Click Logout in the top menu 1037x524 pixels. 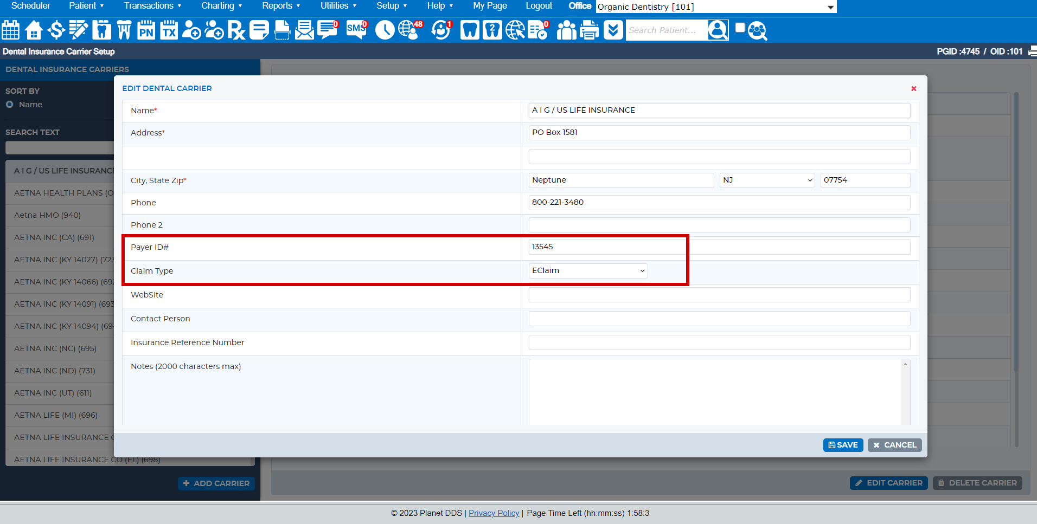click(x=539, y=6)
